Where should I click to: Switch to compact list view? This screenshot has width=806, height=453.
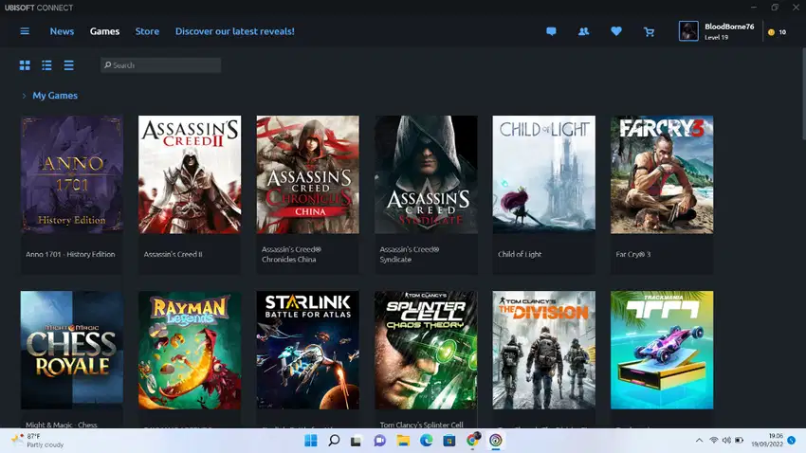(x=69, y=65)
